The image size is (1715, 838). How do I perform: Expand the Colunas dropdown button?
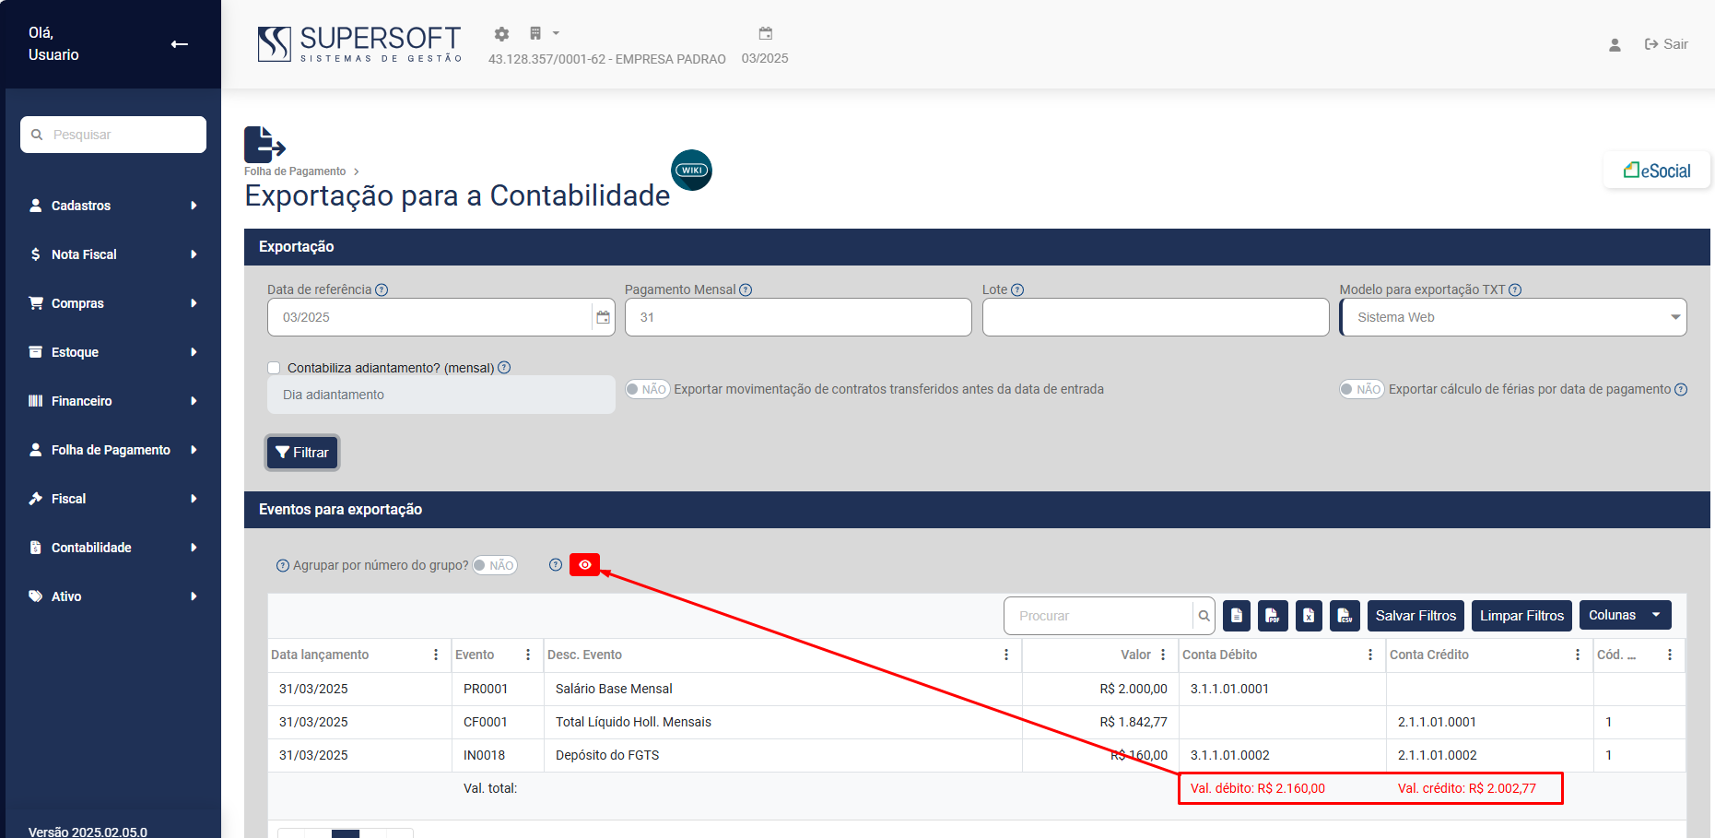(x=1625, y=615)
